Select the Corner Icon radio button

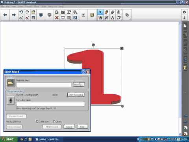[37, 121]
